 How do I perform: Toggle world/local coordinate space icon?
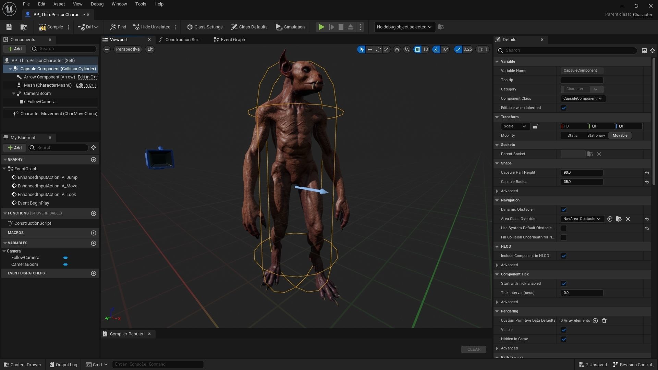(x=397, y=49)
